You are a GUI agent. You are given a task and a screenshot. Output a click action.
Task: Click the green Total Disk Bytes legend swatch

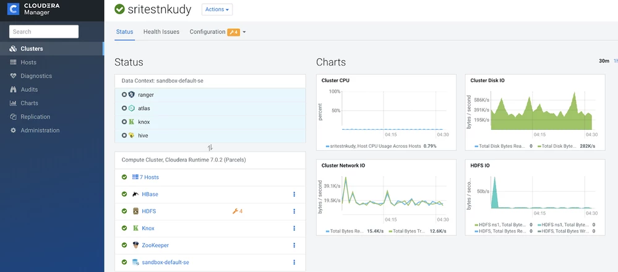pyautogui.click(x=539, y=146)
